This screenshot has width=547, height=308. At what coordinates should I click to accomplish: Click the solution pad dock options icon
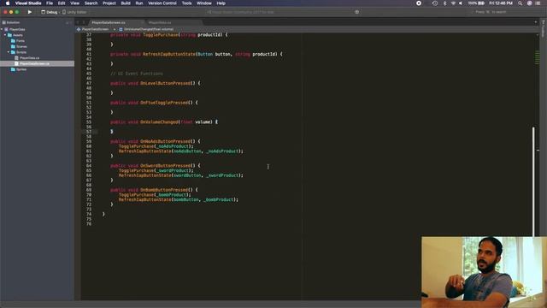[x=67, y=22]
